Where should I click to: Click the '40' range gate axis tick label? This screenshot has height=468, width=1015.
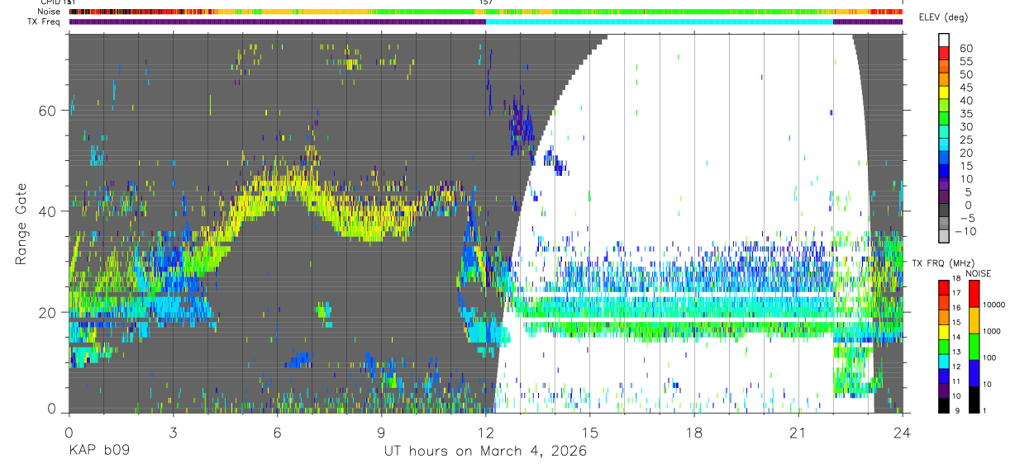coord(47,211)
